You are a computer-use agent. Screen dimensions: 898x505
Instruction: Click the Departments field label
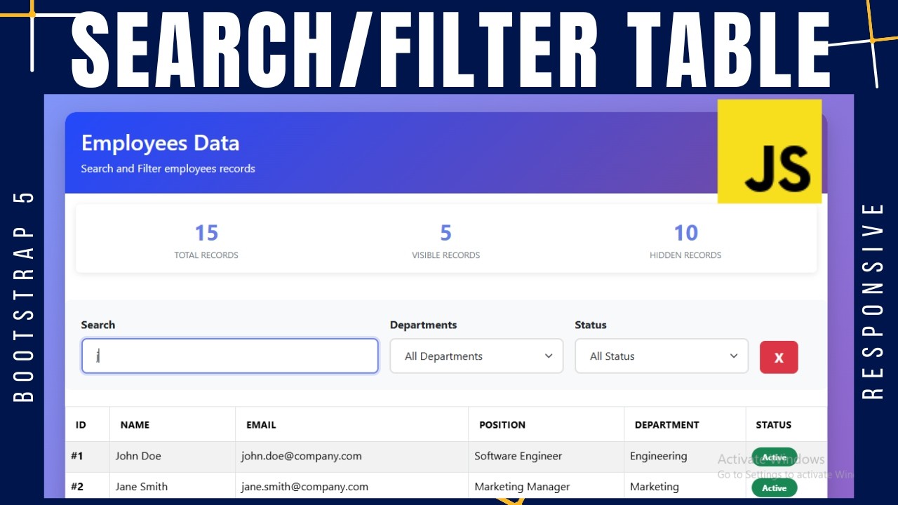(x=423, y=325)
